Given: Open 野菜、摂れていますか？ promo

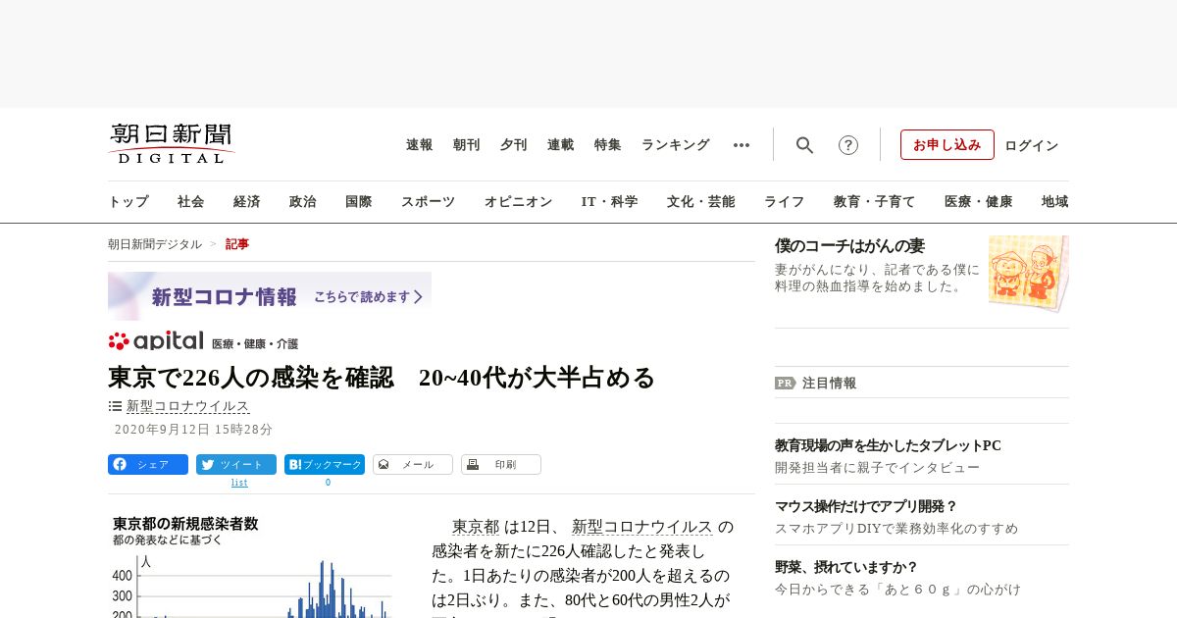Looking at the screenshot, I should pyautogui.click(x=846, y=567).
